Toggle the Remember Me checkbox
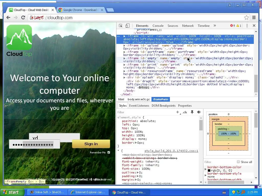 coord(109,152)
